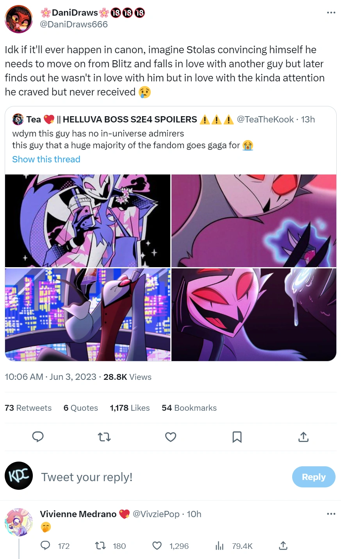
Task: Open VivziePop's profile via the handle
Action: (155, 514)
